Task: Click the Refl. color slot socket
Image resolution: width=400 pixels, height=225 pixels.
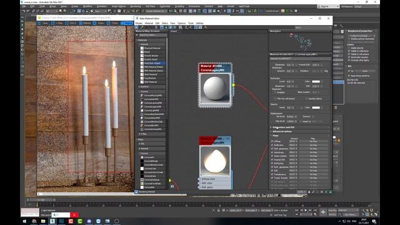Action: 199,183
